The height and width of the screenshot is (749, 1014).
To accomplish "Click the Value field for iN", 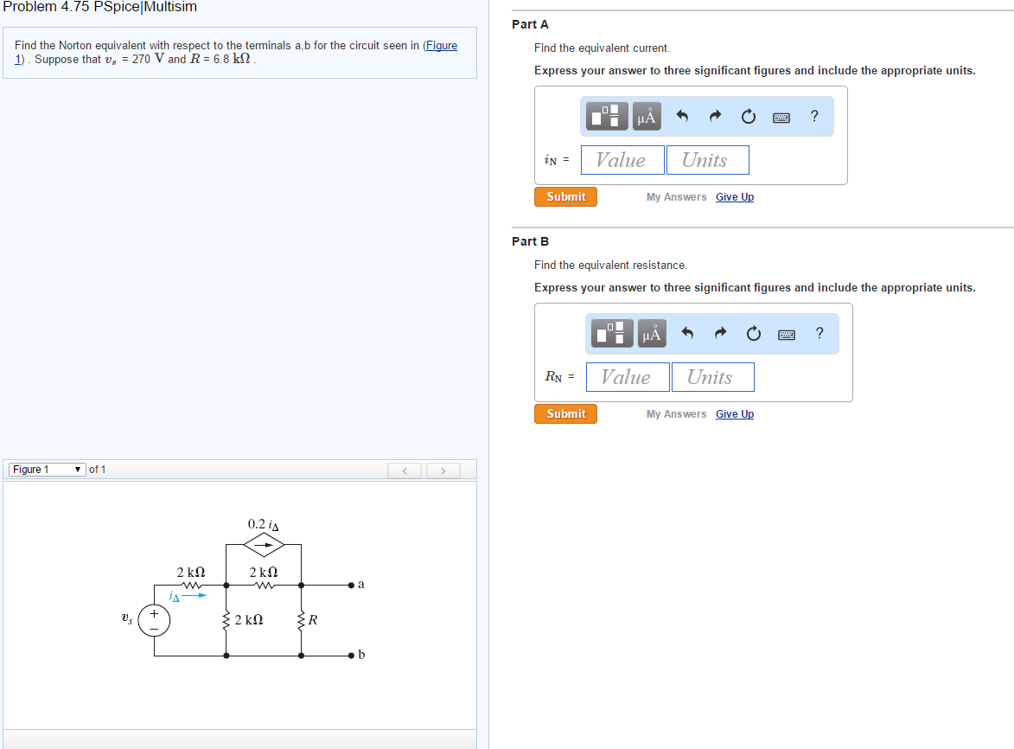I will pyautogui.click(x=622, y=159).
